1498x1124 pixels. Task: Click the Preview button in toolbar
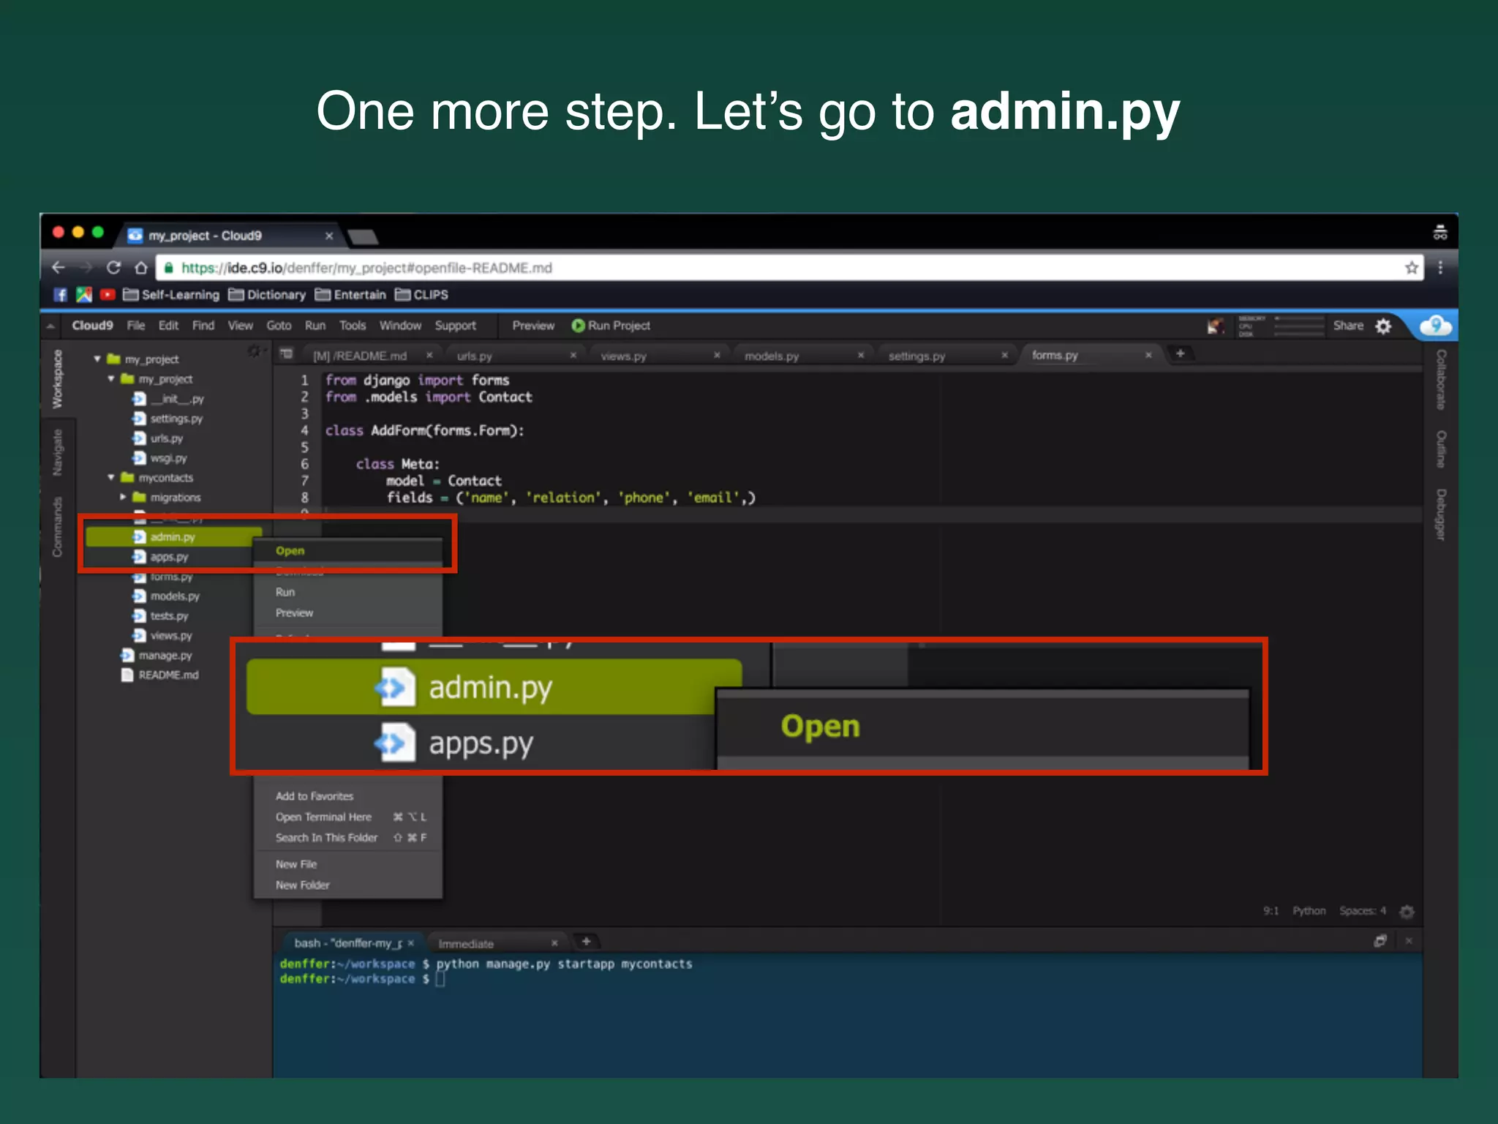[x=532, y=326]
